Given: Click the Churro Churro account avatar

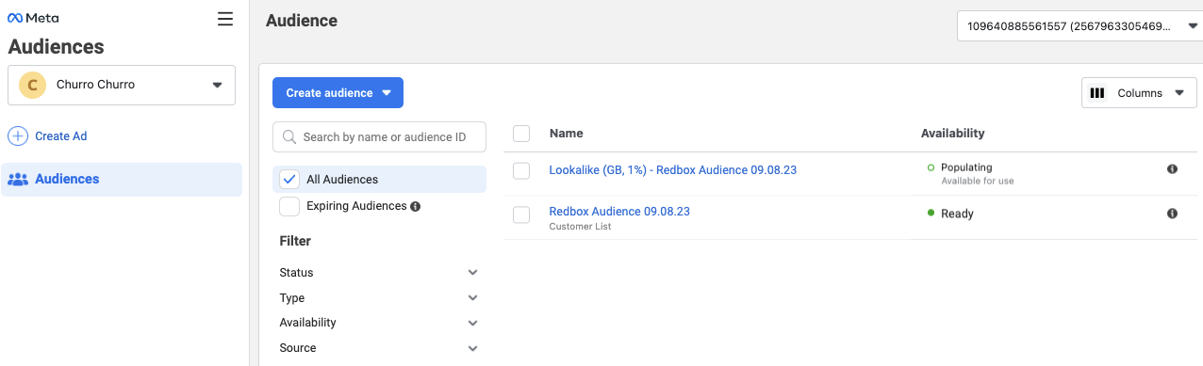Looking at the screenshot, I should 32,85.
